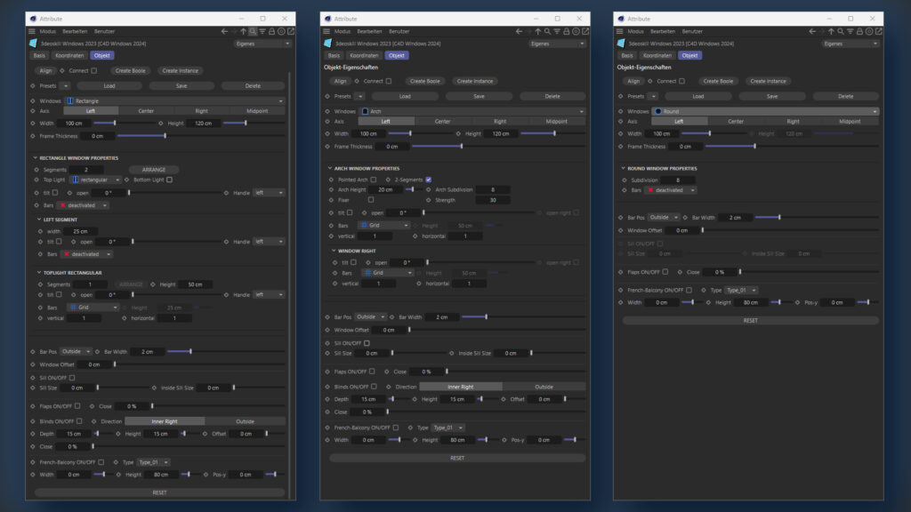
Task: Toggle French-Balcony ON/OFF checkbox in Rectangle window
Action: click(x=101, y=462)
